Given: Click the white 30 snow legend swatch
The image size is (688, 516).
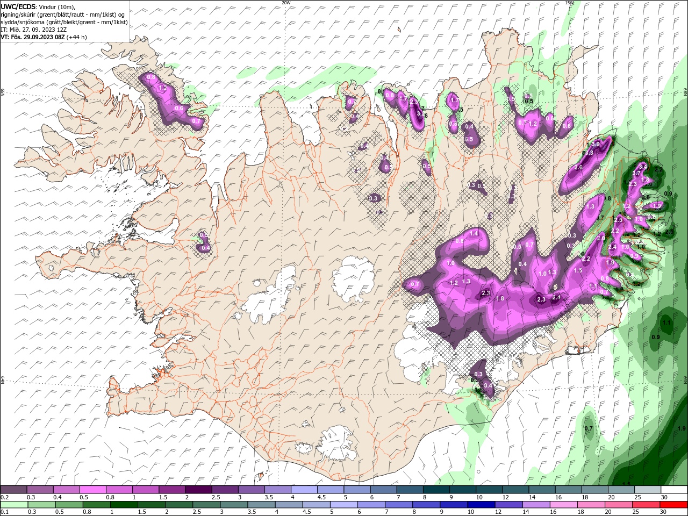Looking at the screenshot, I should [673, 490].
